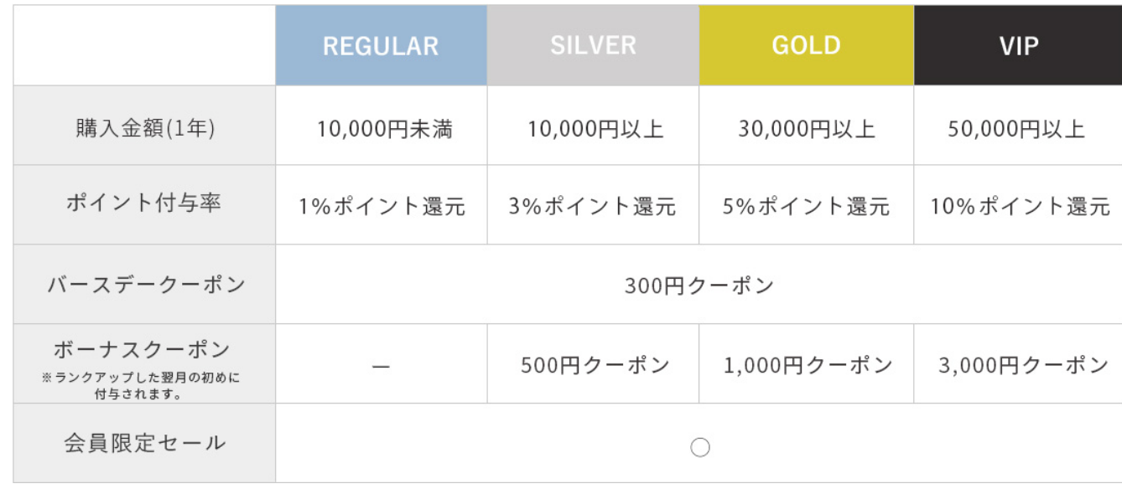1122x489 pixels.
Task: Select the ポイント付与率 row label
Action: (x=143, y=204)
